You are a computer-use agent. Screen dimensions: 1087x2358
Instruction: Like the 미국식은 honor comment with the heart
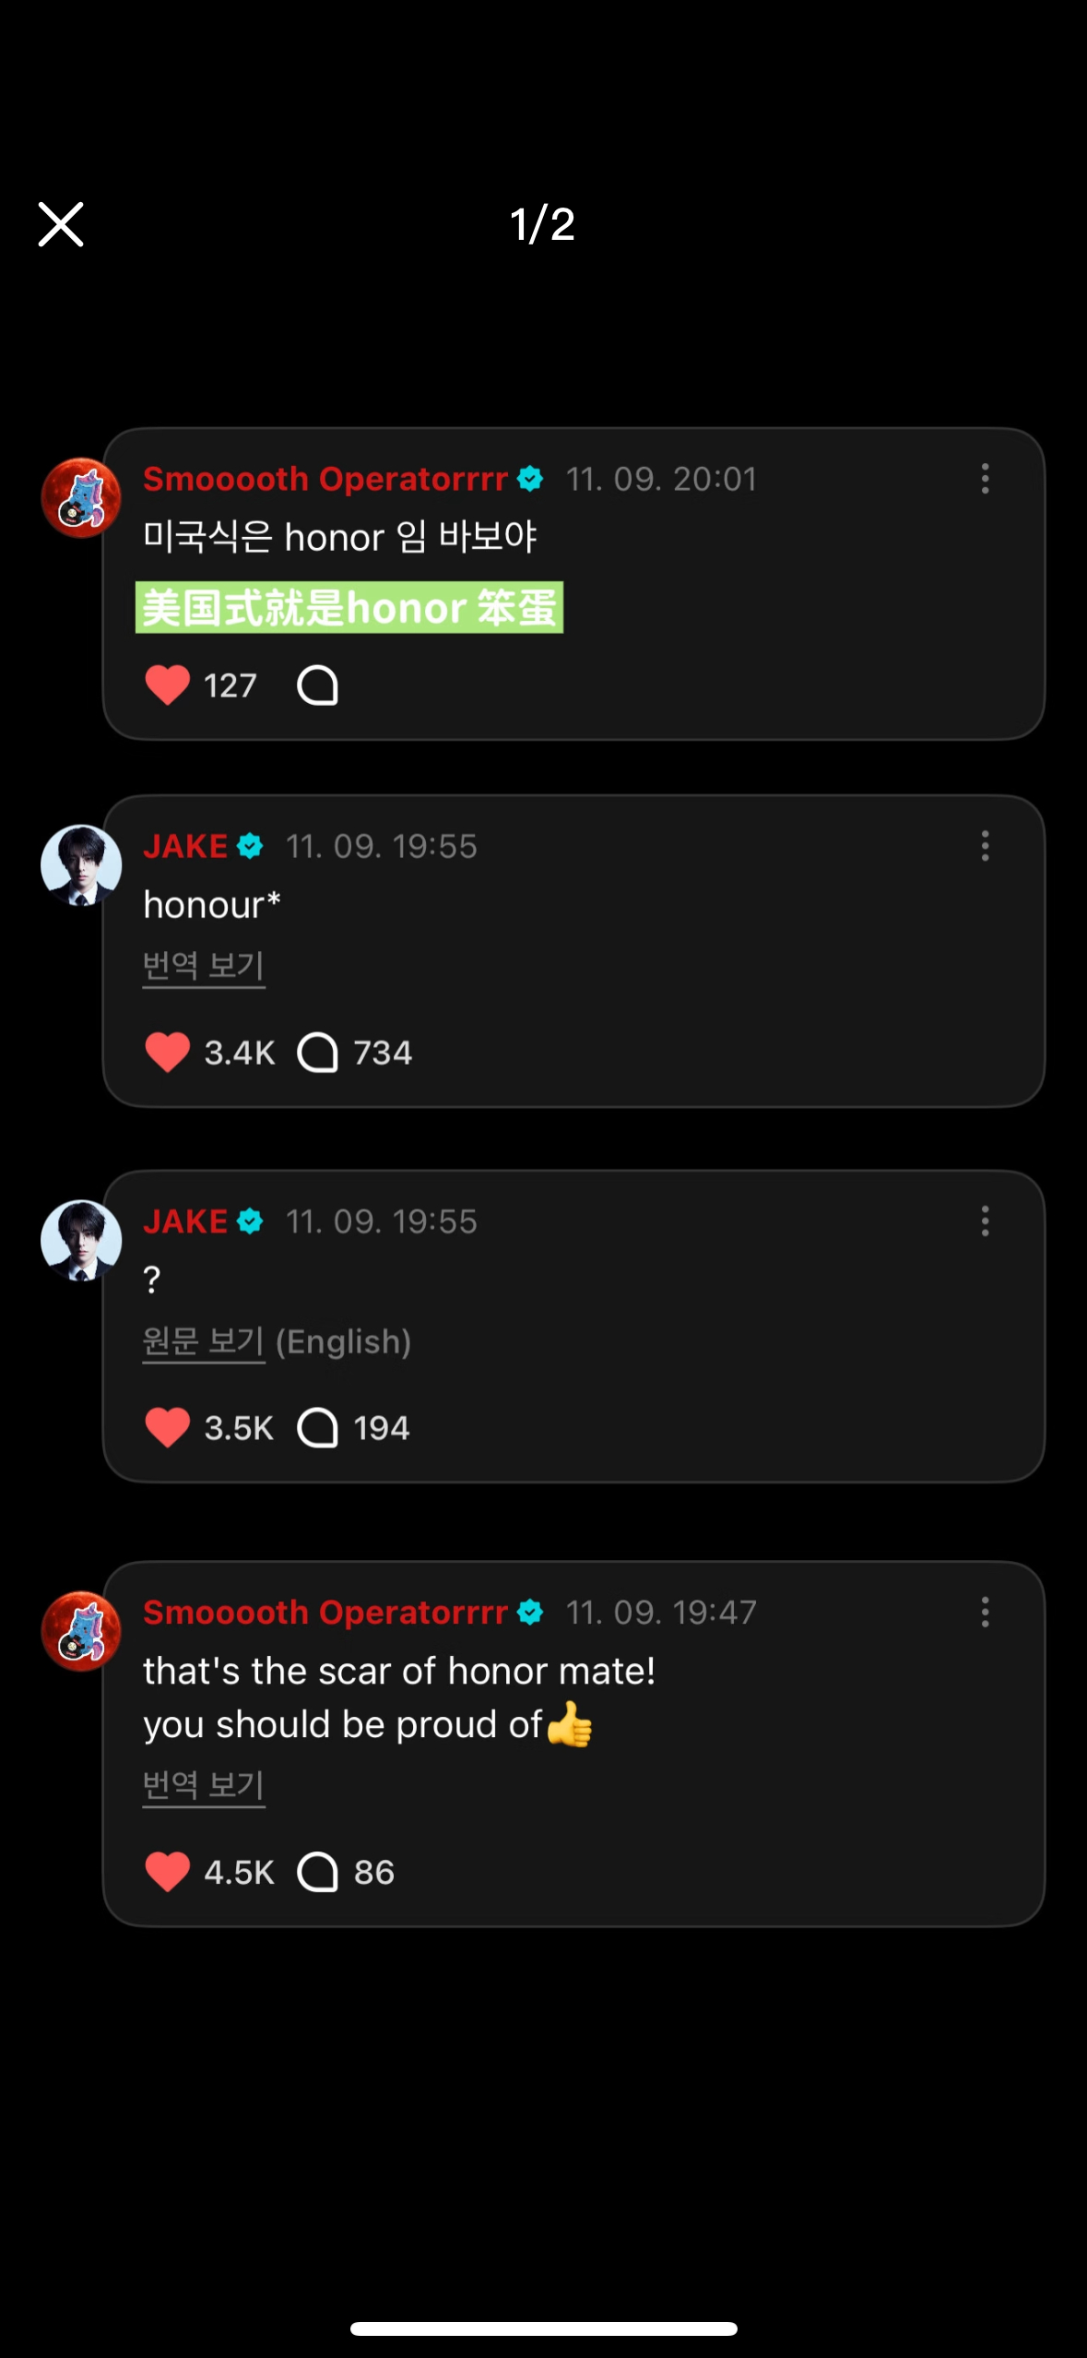[167, 685]
